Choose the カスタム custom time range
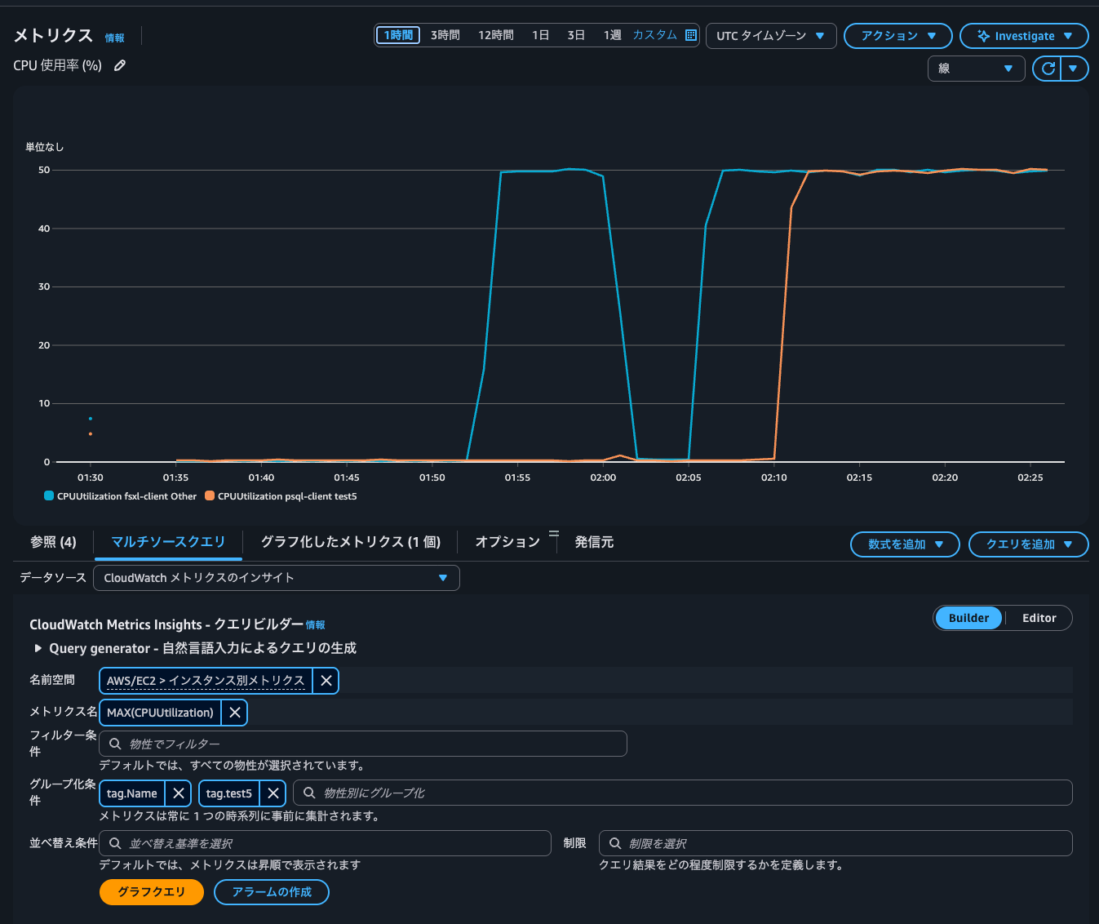The image size is (1099, 924). tap(655, 35)
